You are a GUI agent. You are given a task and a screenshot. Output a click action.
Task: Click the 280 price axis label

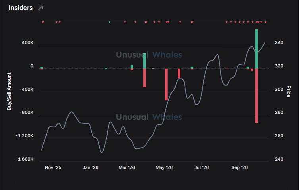click(x=279, y=112)
